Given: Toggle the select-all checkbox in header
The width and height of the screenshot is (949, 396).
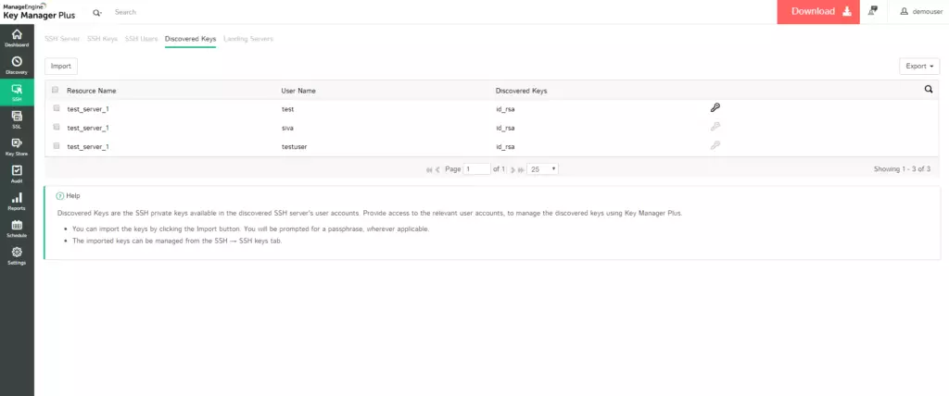Looking at the screenshot, I should tap(55, 90).
